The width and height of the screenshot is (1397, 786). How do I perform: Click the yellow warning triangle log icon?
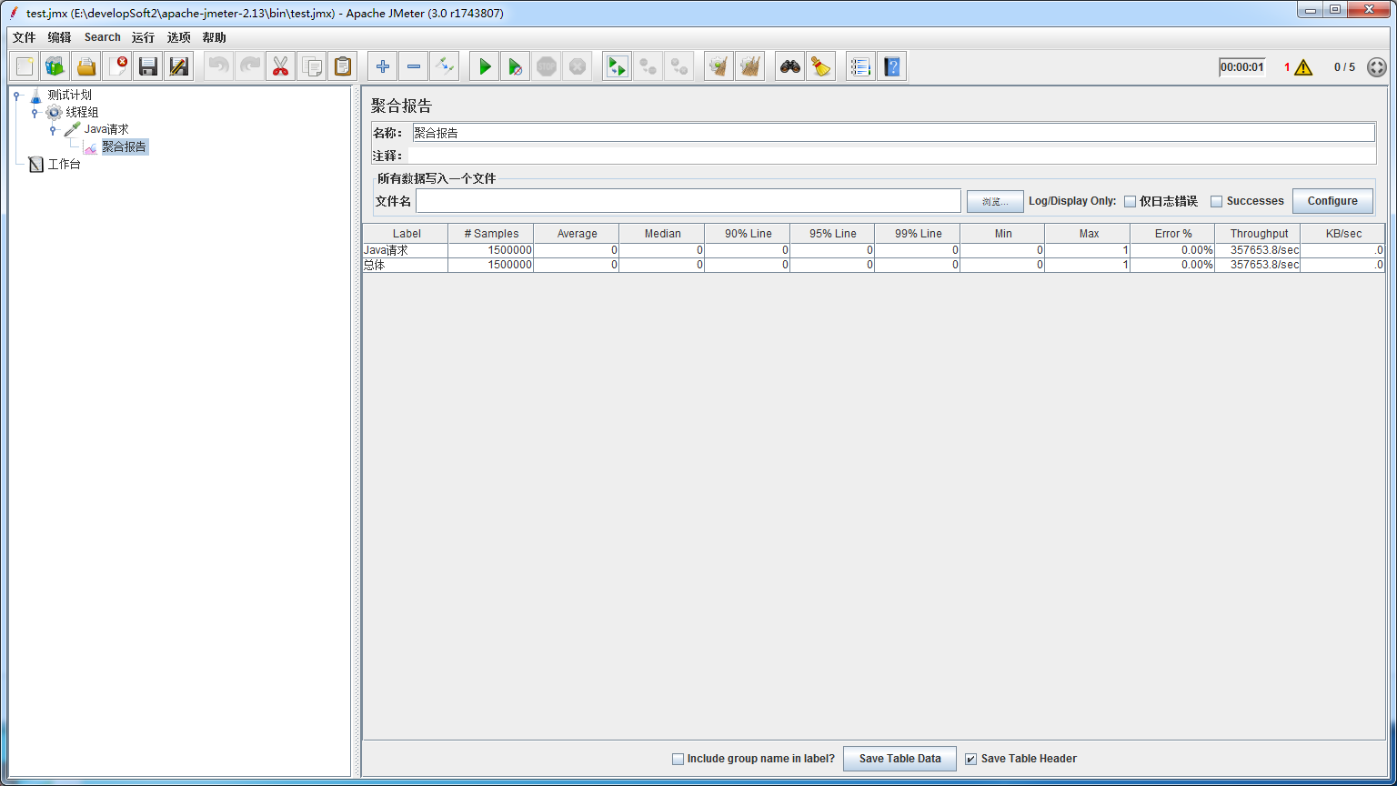(1303, 67)
